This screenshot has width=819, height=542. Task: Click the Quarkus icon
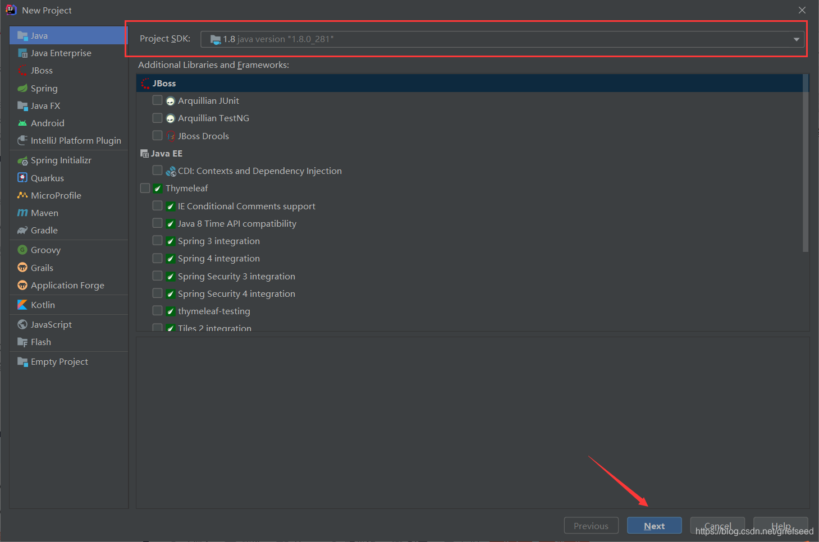tap(22, 178)
